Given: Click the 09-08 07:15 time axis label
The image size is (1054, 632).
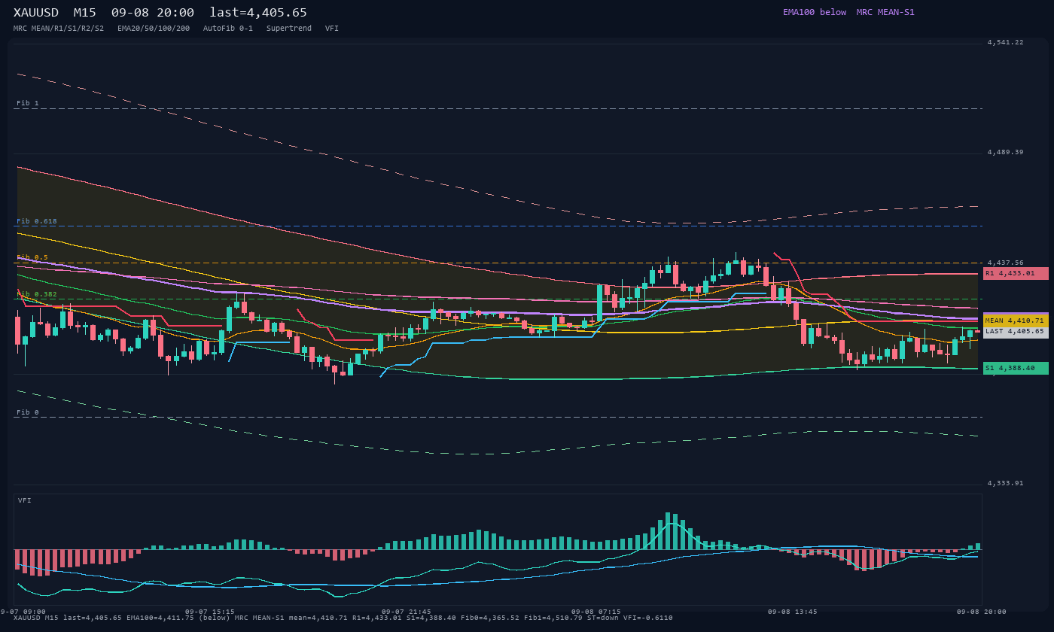Looking at the screenshot, I should (596, 612).
